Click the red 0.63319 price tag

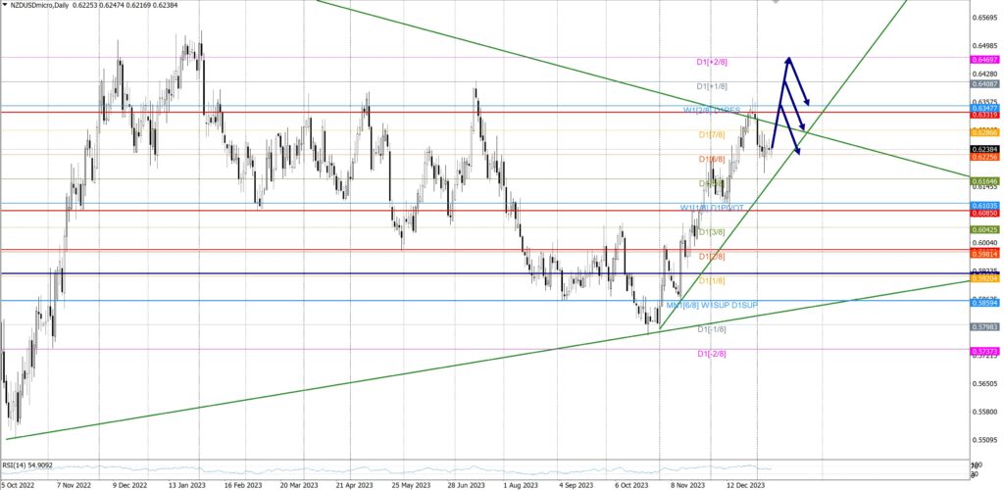pos(983,115)
